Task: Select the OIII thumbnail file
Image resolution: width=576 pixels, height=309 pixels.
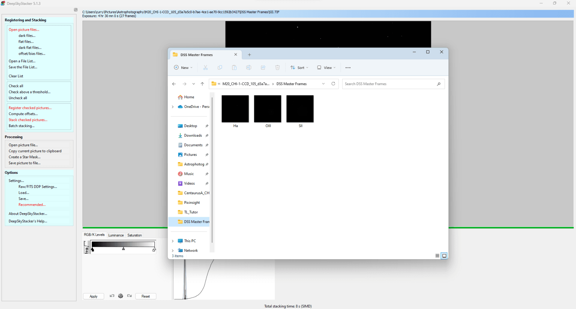Action: pyautogui.click(x=268, y=109)
